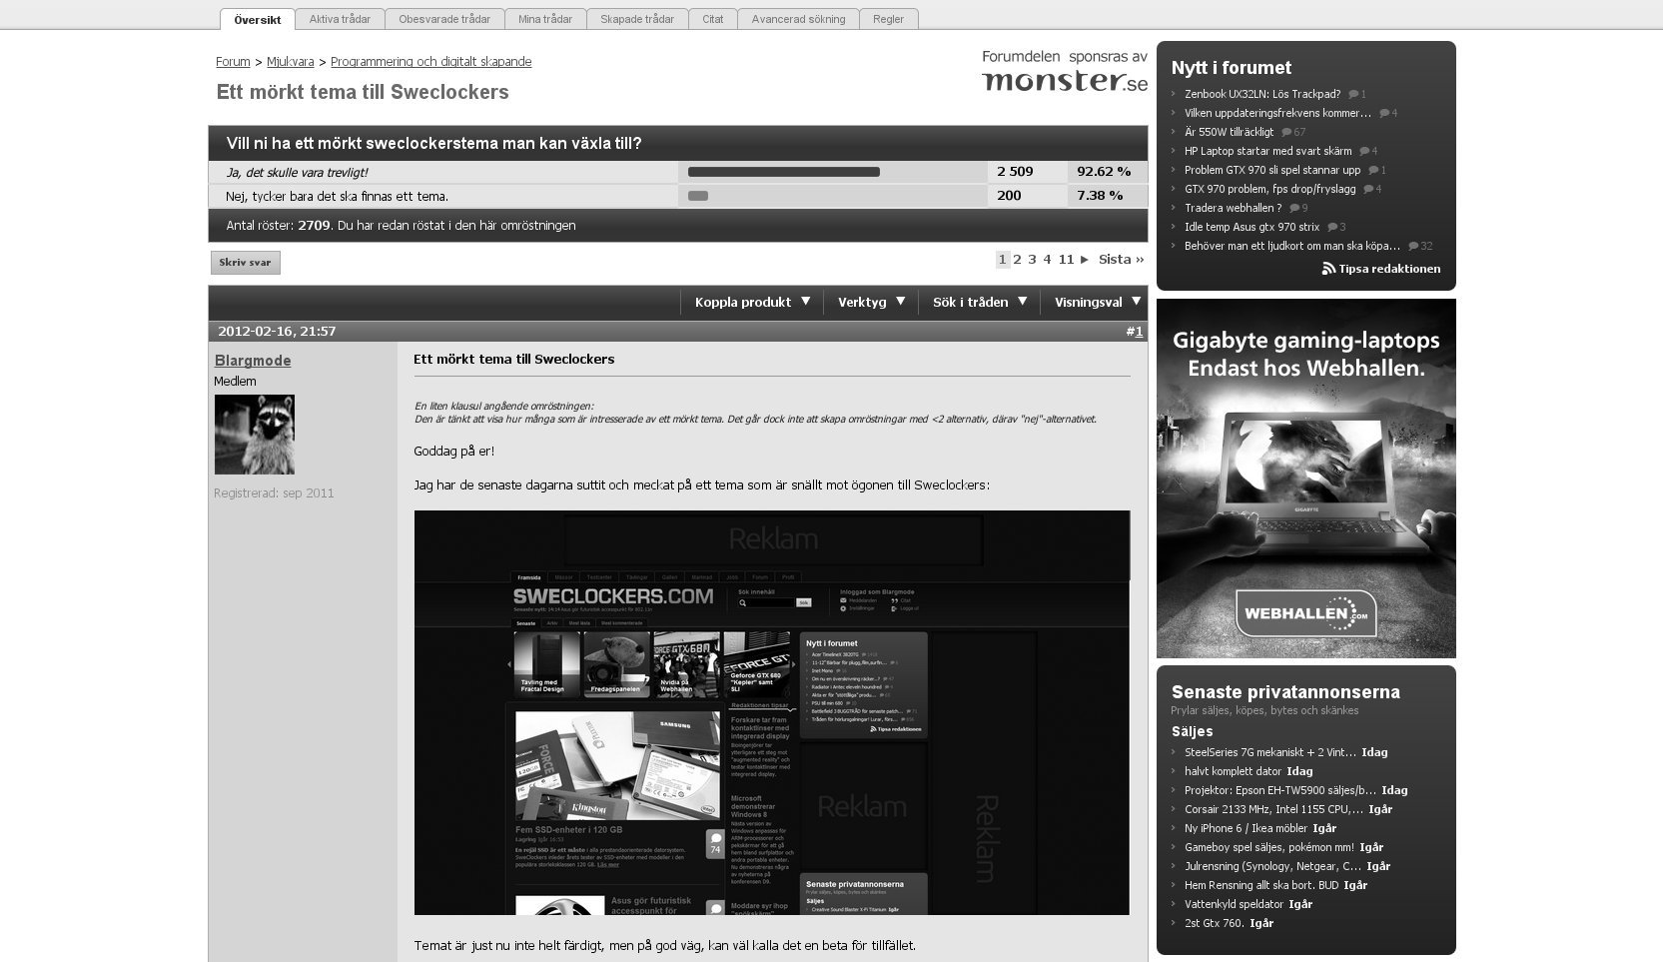Screen dimensions: 1663x962
Task: Open the 2st Gtx 760 listing
Action: (x=1215, y=923)
